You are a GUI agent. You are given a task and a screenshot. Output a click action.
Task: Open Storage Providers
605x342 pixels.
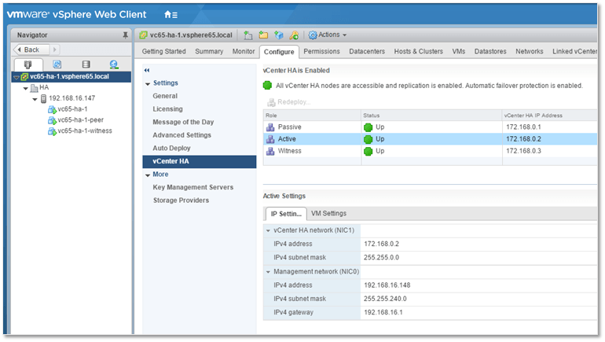coord(181,200)
